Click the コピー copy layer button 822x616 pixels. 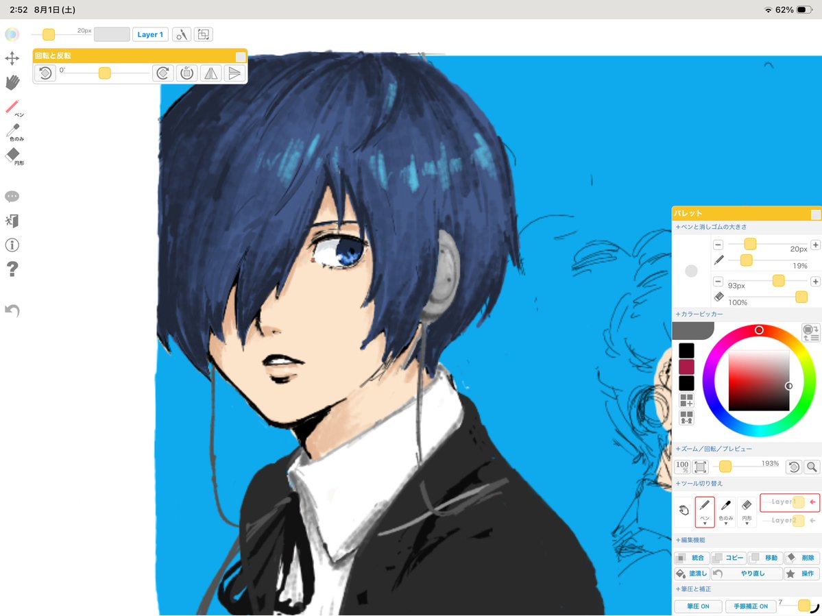[728, 558]
